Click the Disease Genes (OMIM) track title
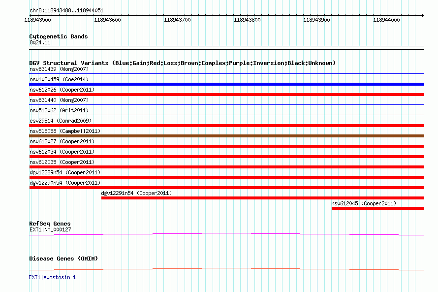The height and width of the screenshot is (292, 438). 63,259
